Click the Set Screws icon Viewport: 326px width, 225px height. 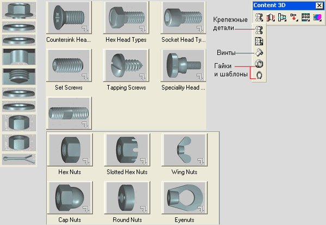pyautogui.click(x=68, y=65)
